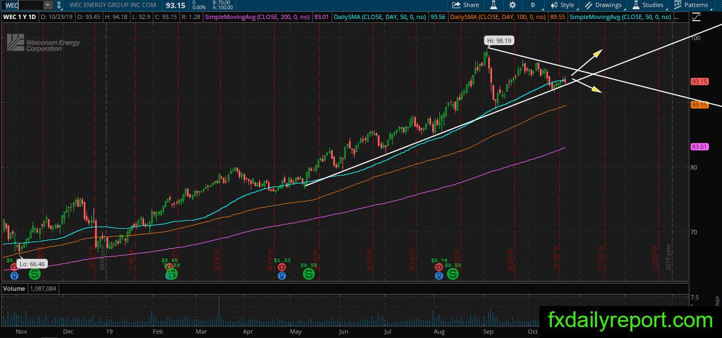The width and height of the screenshot is (722, 338).
Task: Click the orange 89.55 price axis label
Action: coord(699,105)
